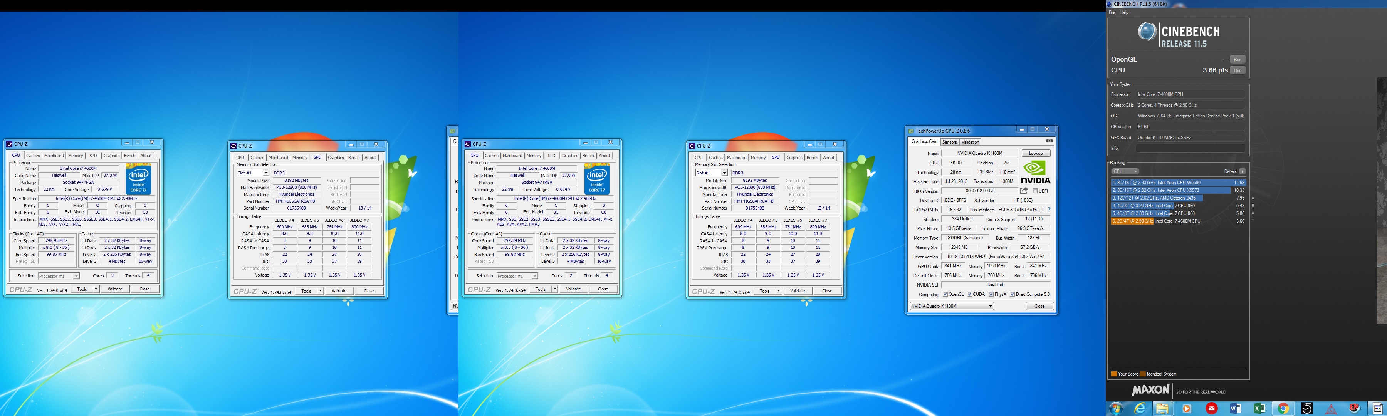The width and height of the screenshot is (1387, 416).
Task: Click the orange Your Score legend swatch
Action: pyautogui.click(x=1114, y=374)
